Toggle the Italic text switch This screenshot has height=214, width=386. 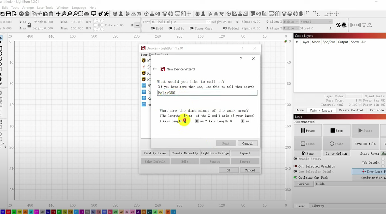click(x=170, y=28)
